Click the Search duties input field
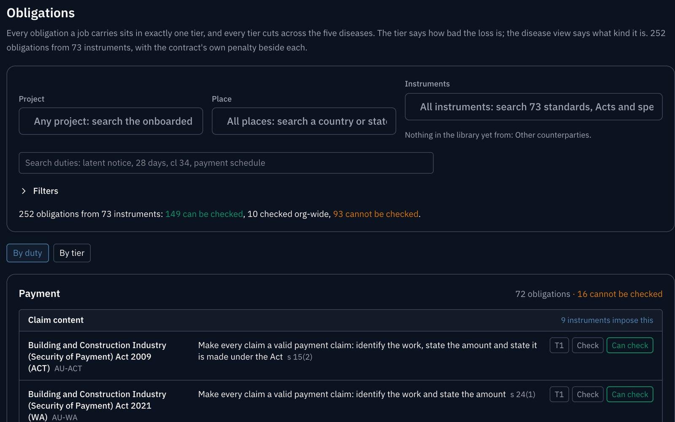675x422 pixels. pos(226,163)
